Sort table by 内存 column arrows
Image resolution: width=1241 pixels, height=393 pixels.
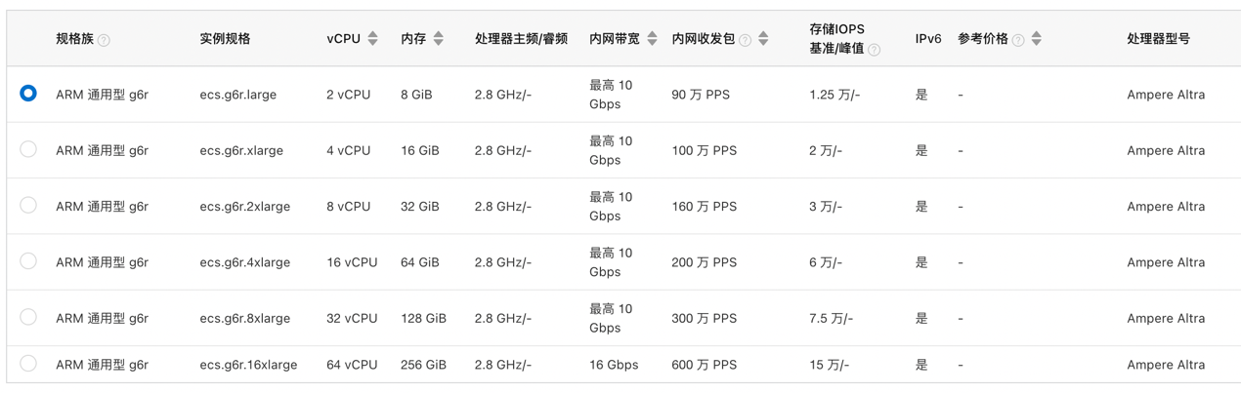pyautogui.click(x=438, y=39)
